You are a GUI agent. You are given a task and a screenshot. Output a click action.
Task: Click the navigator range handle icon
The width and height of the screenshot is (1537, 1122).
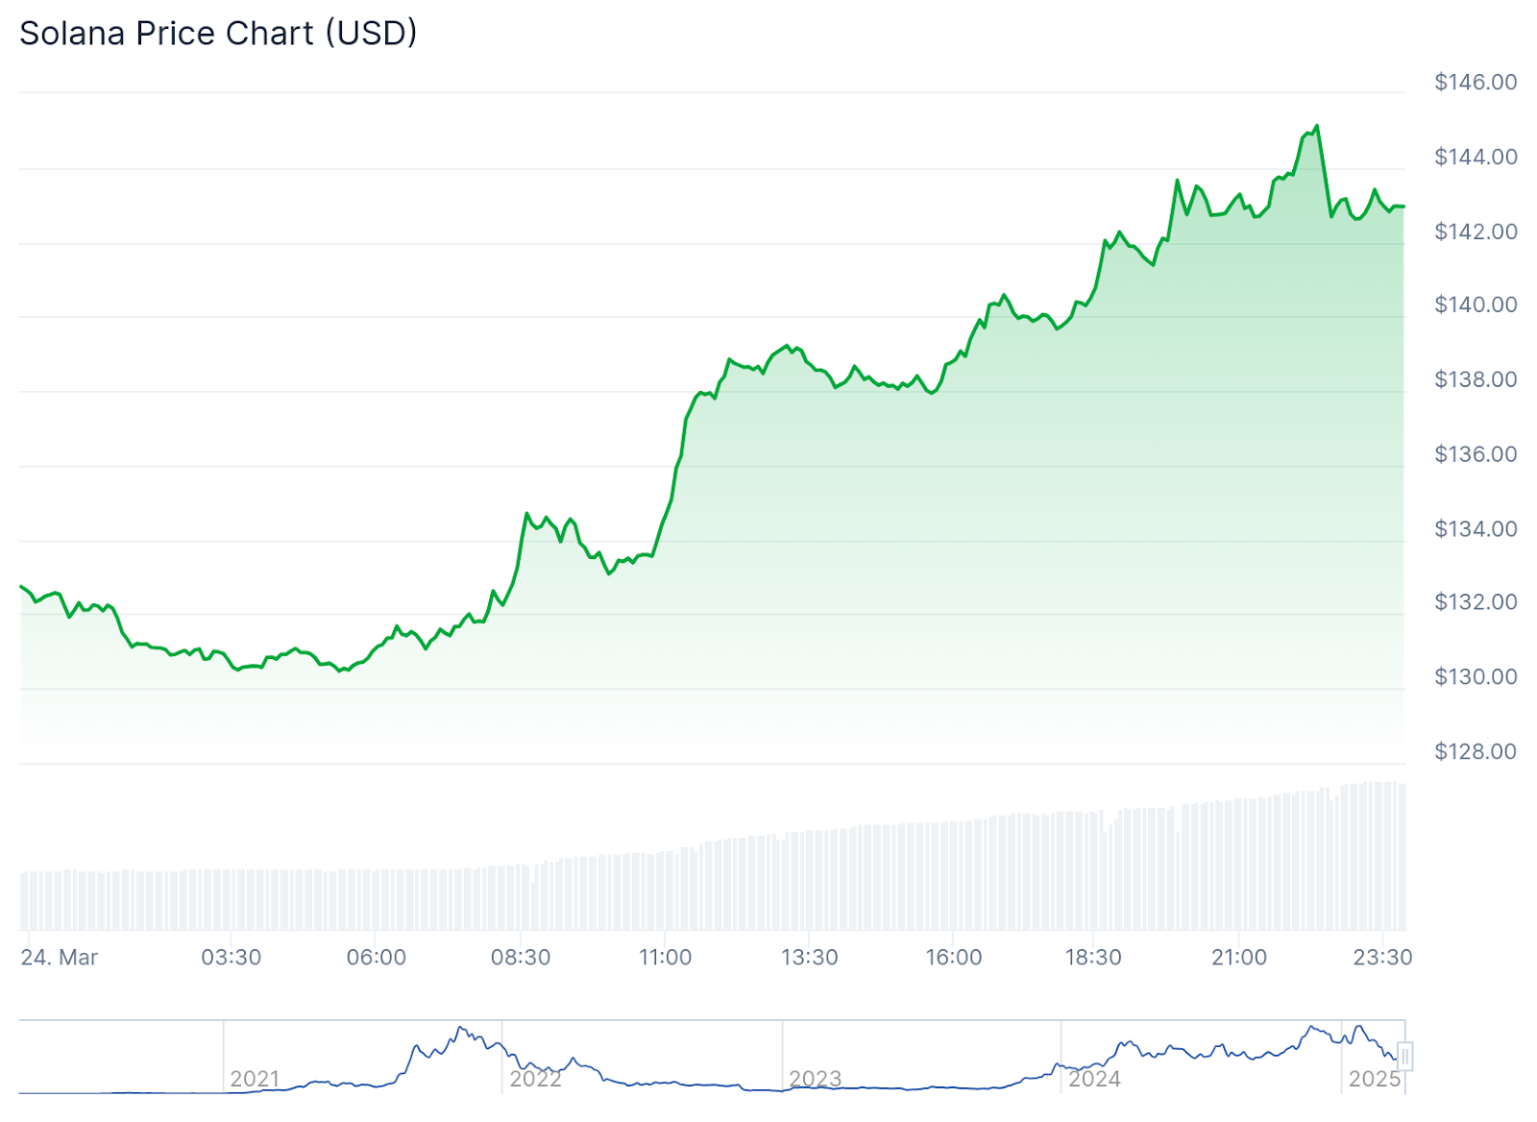coord(1404,1057)
